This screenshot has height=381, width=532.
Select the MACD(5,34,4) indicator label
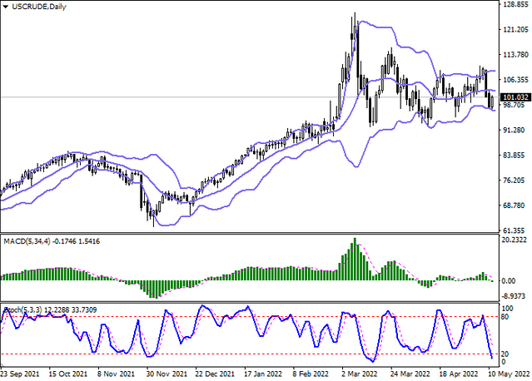coord(27,241)
